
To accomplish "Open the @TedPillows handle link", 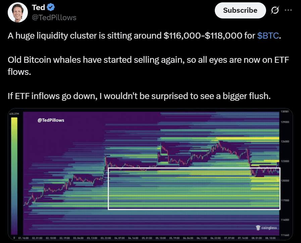I will pyautogui.click(x=54, y=17).
